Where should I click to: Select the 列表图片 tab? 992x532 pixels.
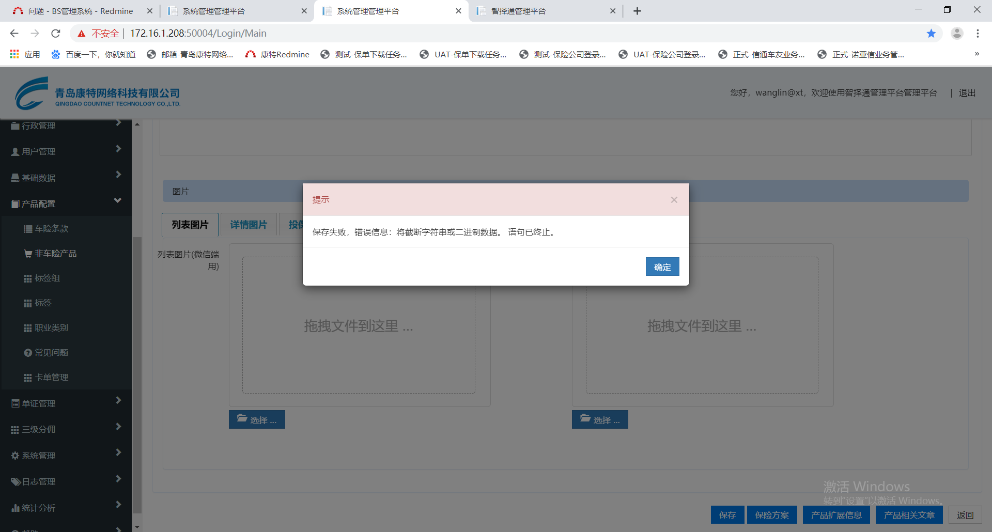(190, 225)
